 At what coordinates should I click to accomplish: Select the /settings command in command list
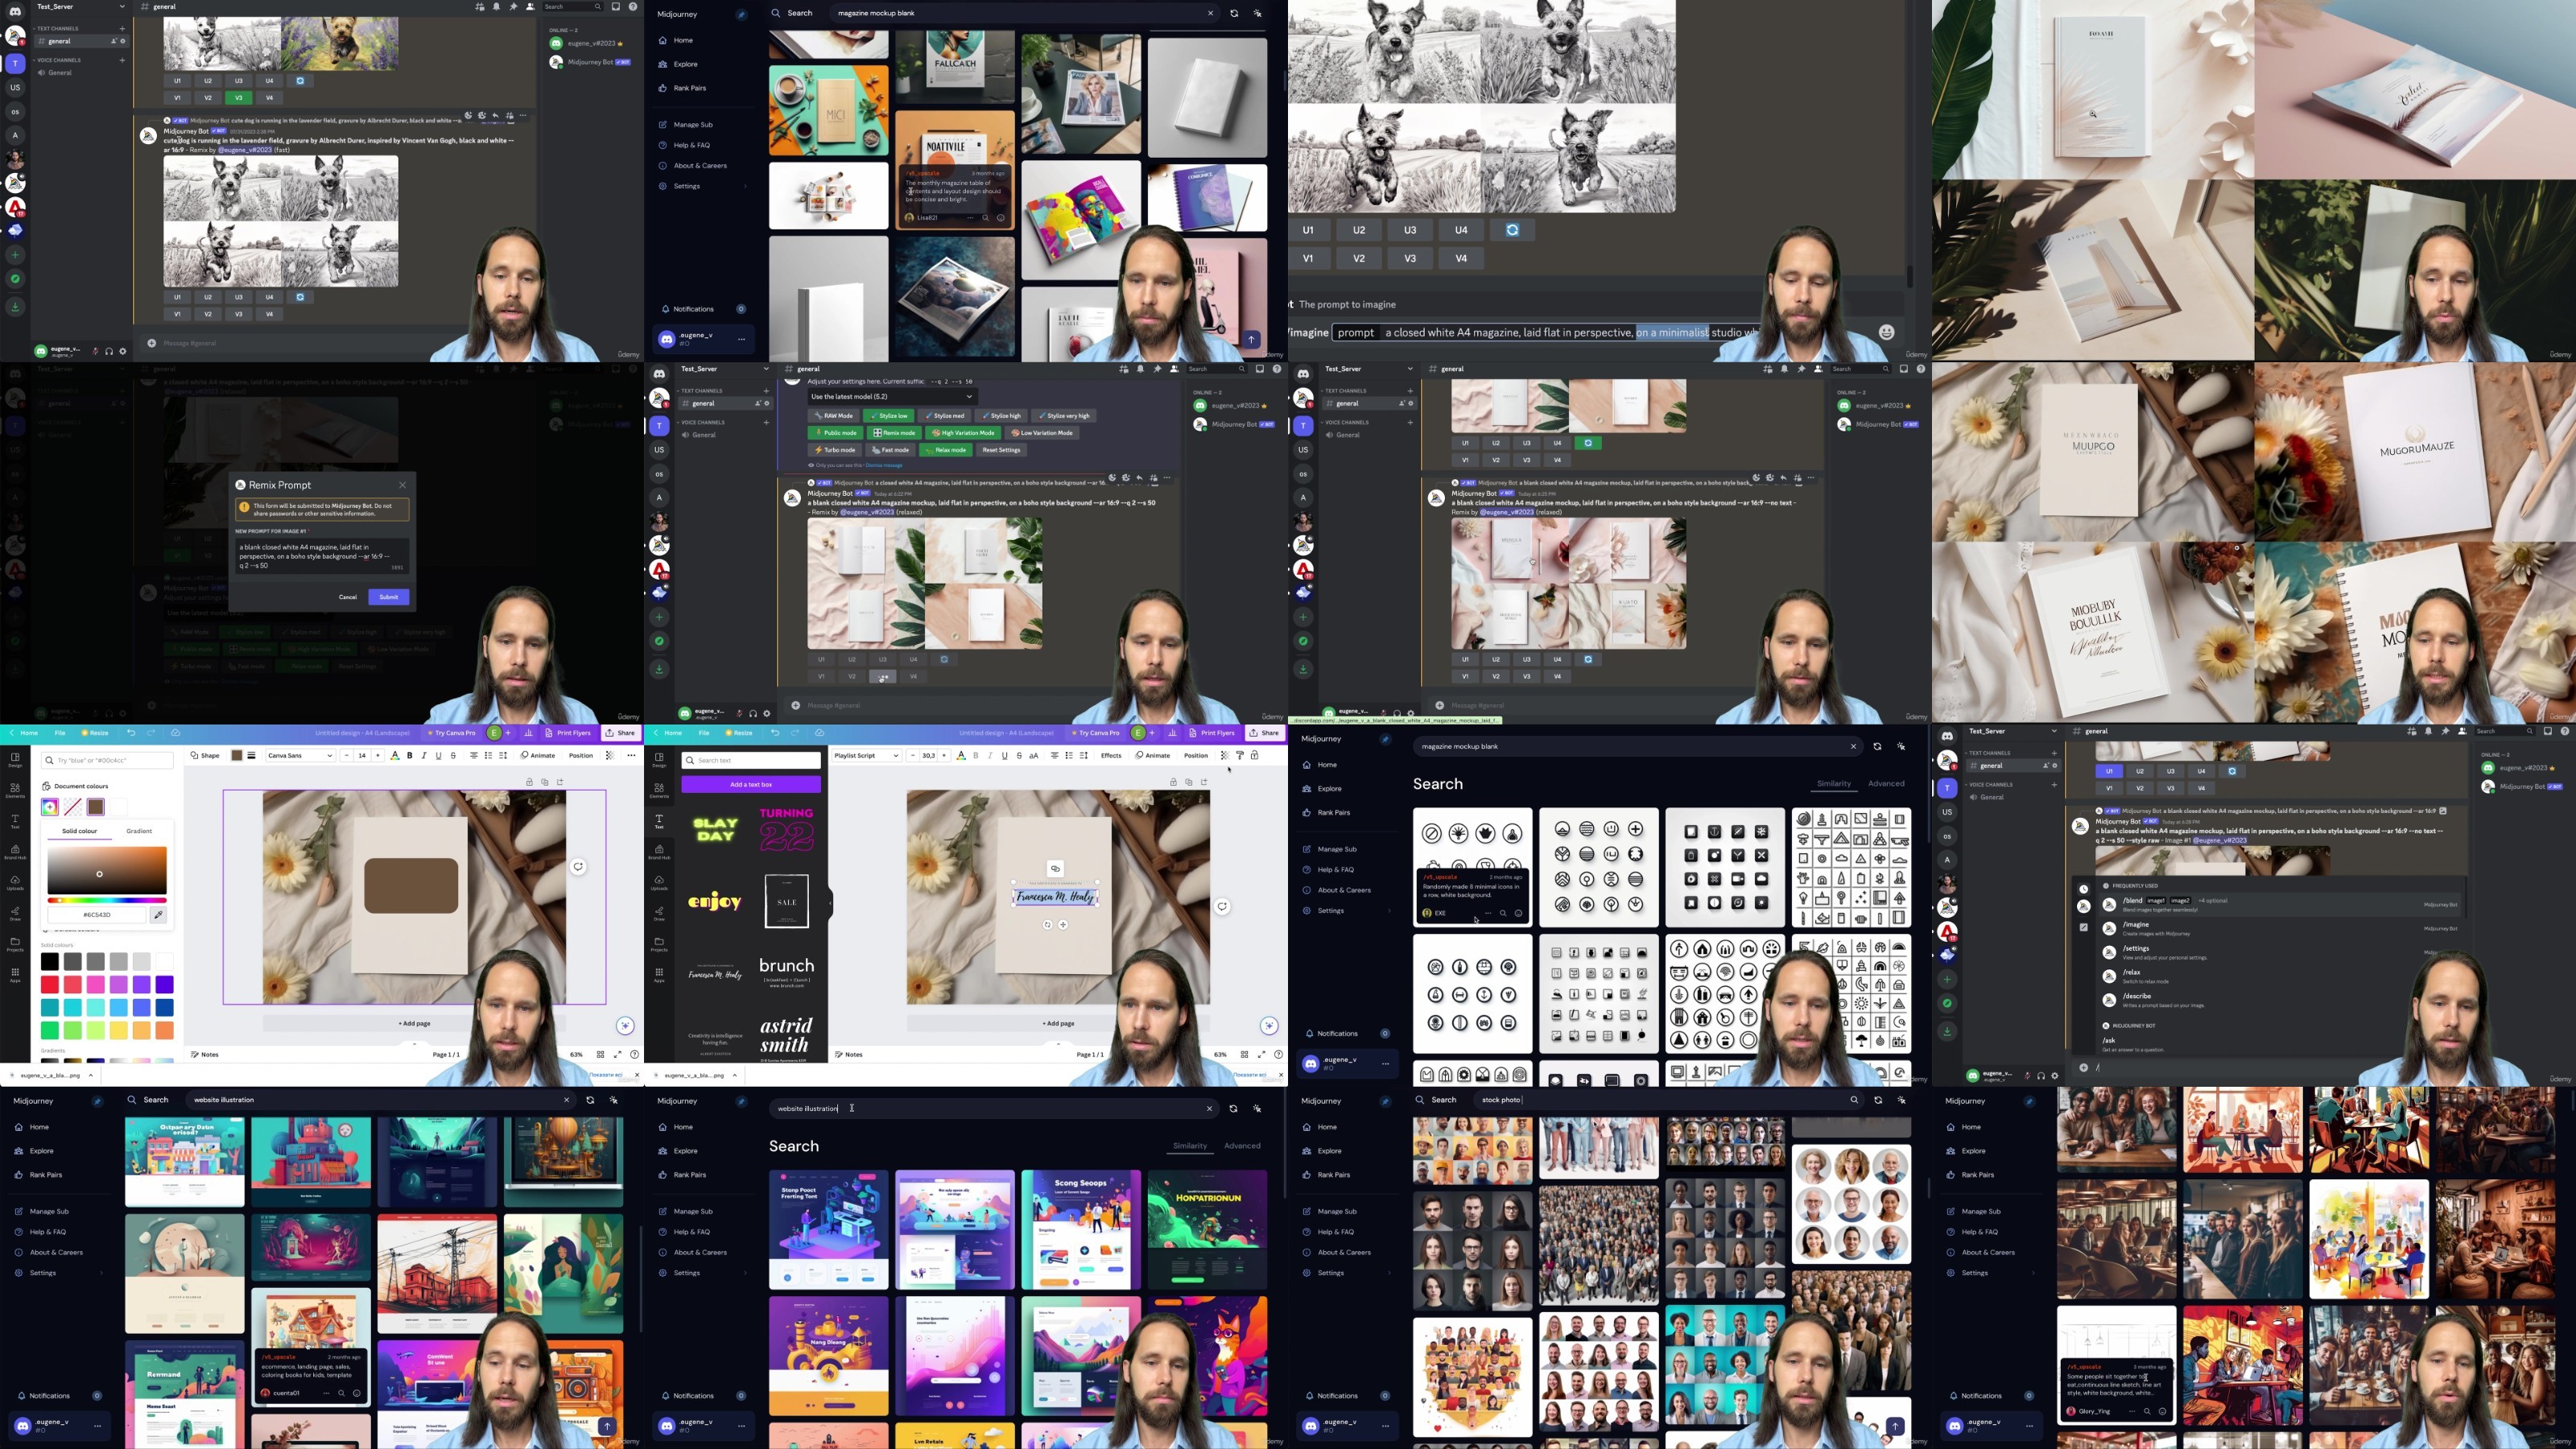(x=2280, y=952)
